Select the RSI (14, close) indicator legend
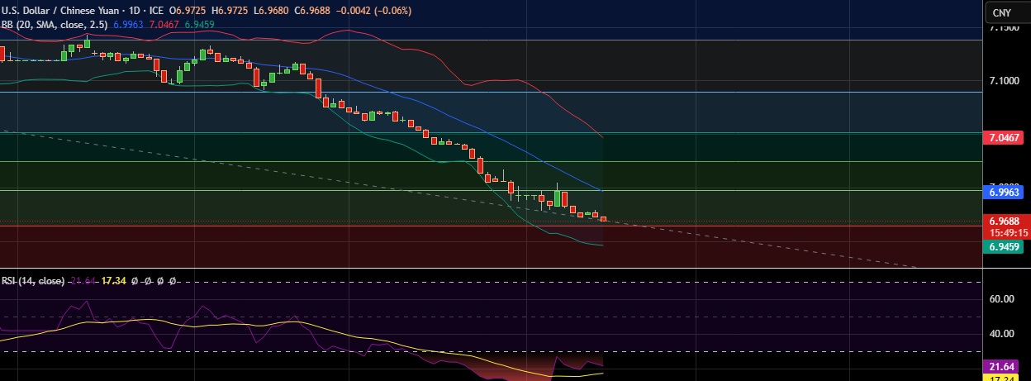 coord(33,281)
